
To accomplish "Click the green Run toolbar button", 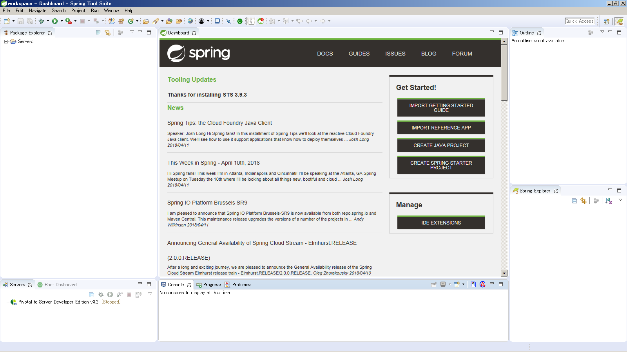I will point(55,21).
